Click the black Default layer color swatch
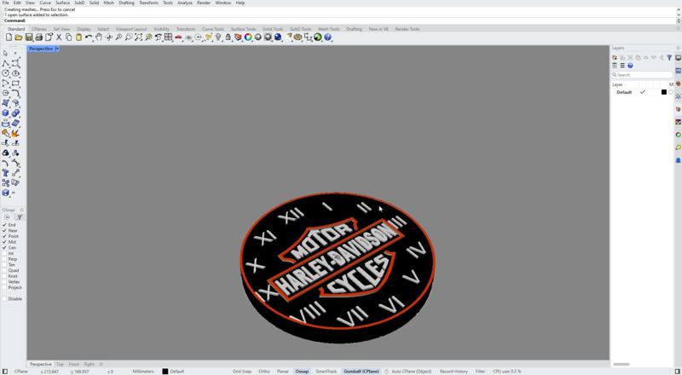682x375 pixels. [664, 92]
